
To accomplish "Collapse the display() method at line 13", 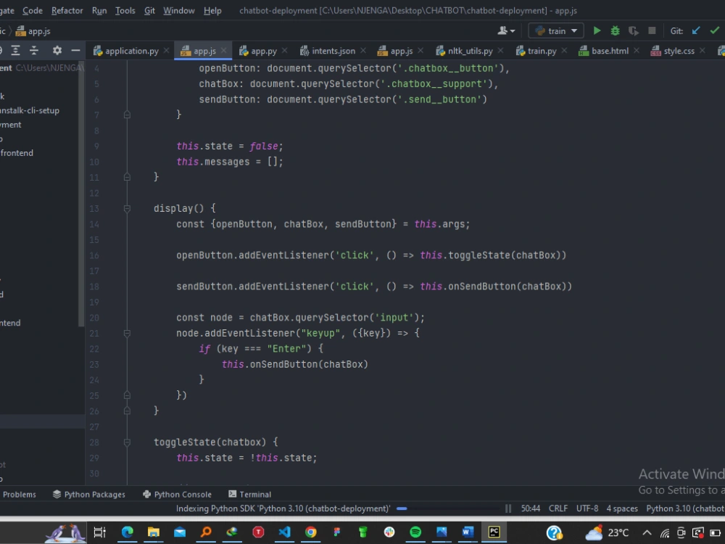I will pyautogui.click(x=127, y=209).
